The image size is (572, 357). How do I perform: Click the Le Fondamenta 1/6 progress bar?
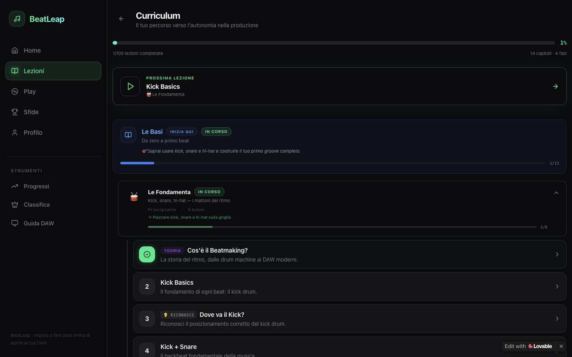(x=342, y=227)
